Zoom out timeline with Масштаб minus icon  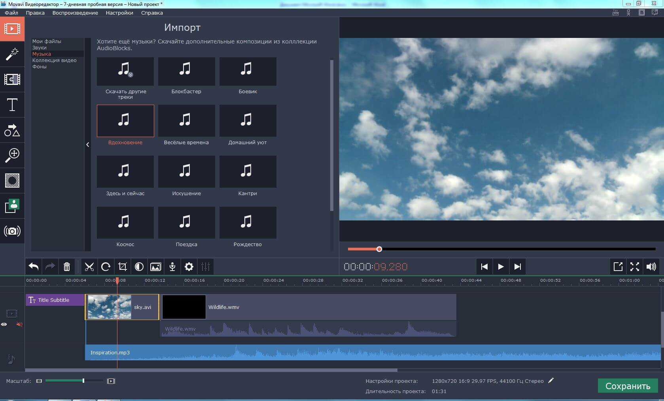39,381
